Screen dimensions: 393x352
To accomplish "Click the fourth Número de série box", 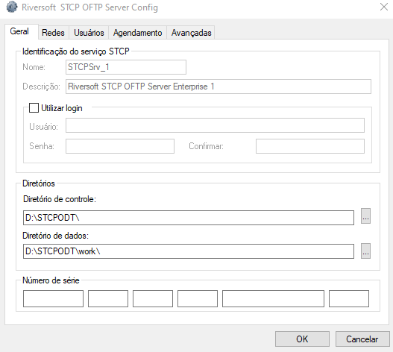I will [198, 298].
